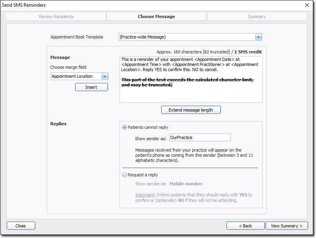Screen dimensions: 316x238
Task: Click the Appointment Location merge field box
Action: click(76, 76)
